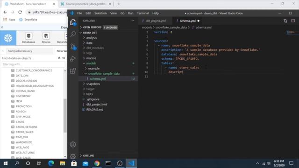The width and height of the screenshot is (299, 168).
Task: Open the Windows Start menu
Action: pyautogui.click(x=6, y=163)
